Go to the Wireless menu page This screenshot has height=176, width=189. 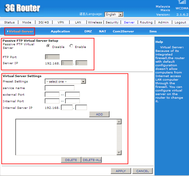tap(95, 22)
